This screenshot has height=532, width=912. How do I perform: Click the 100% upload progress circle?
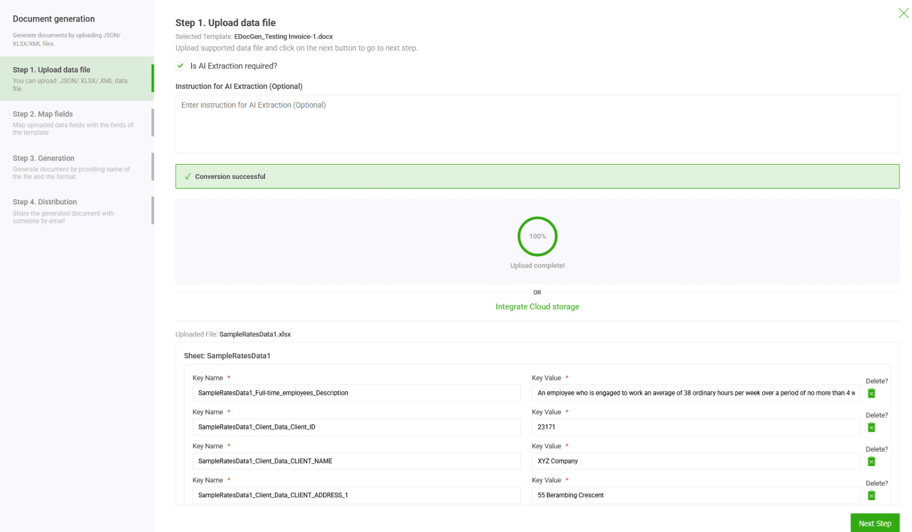(x=537, y=236)
